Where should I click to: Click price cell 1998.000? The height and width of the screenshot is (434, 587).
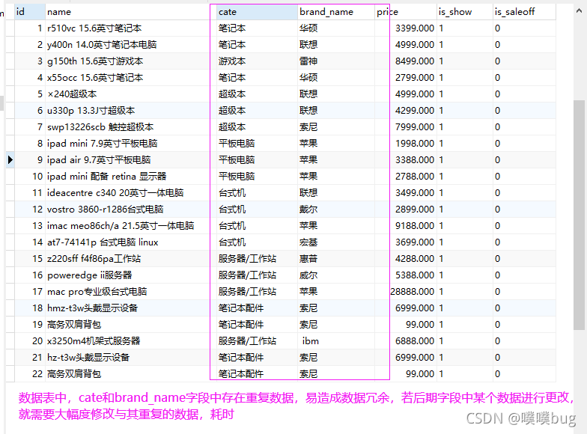click(406, 144)
